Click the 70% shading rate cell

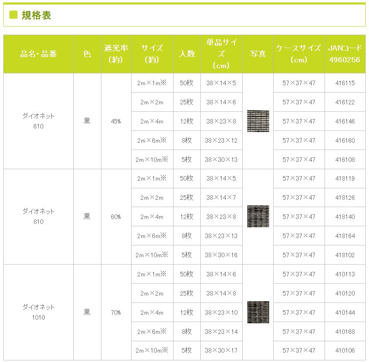pyautogui.click(x=116, y=313)
